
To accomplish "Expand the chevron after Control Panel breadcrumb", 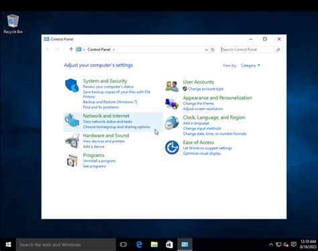I will click(113, 50).
